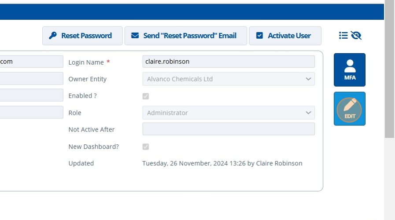Toggle the crossed-out eye visibility icon
The height and width of the screenshot is (220, 395).
pyautogui.click(x=356, y=36)
